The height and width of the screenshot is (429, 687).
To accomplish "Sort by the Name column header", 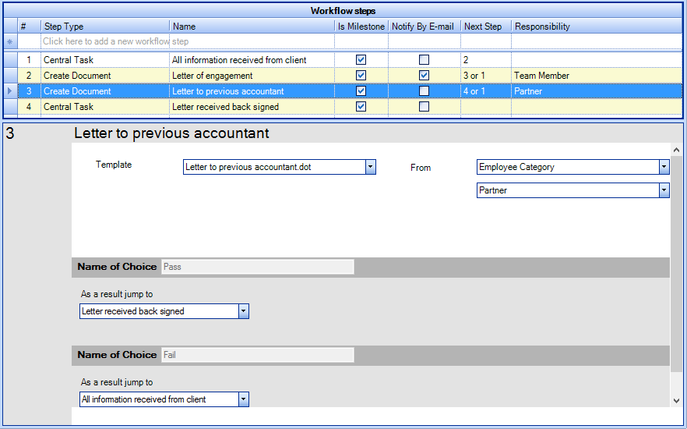I will 252,27.
